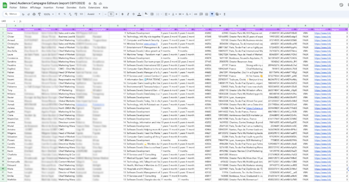Viewport: 349px width, 182px height.
Task: Star this spreadsheet
Action: (x=90, y=3)
